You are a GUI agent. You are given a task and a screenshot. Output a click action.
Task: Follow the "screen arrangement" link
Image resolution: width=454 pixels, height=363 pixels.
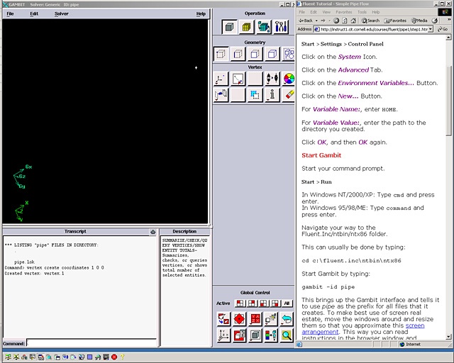tap(363, 328)
